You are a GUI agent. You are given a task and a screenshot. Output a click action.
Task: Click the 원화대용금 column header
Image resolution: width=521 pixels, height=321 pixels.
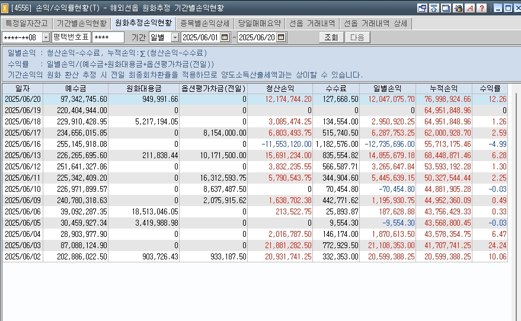[x=143, y=89]
